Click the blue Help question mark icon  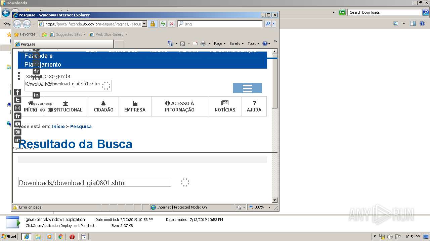point(265,44)
